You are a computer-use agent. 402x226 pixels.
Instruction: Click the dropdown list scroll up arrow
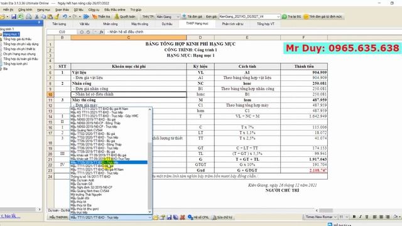pyautogui.click(x=150, y=110)
